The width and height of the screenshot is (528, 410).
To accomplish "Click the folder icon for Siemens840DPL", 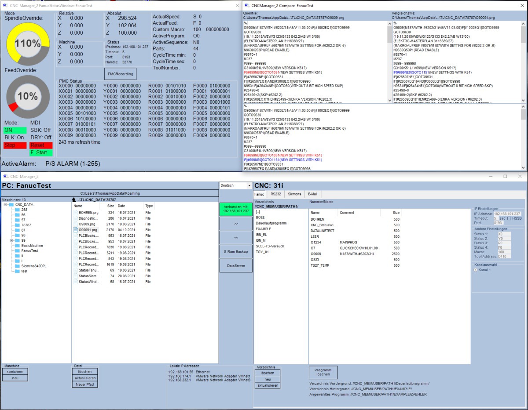I will (17, 266).
